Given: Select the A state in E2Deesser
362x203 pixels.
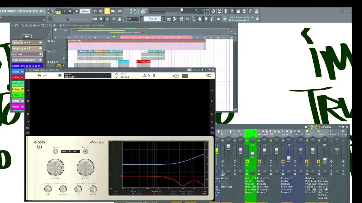Looking at the screenshot, I should (145, 76).
